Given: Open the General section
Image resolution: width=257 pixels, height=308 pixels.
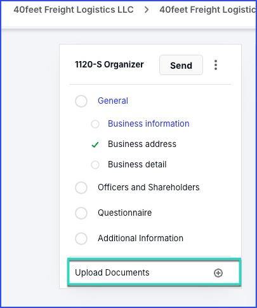Looking at the screenshot, I should pos(113,101).
